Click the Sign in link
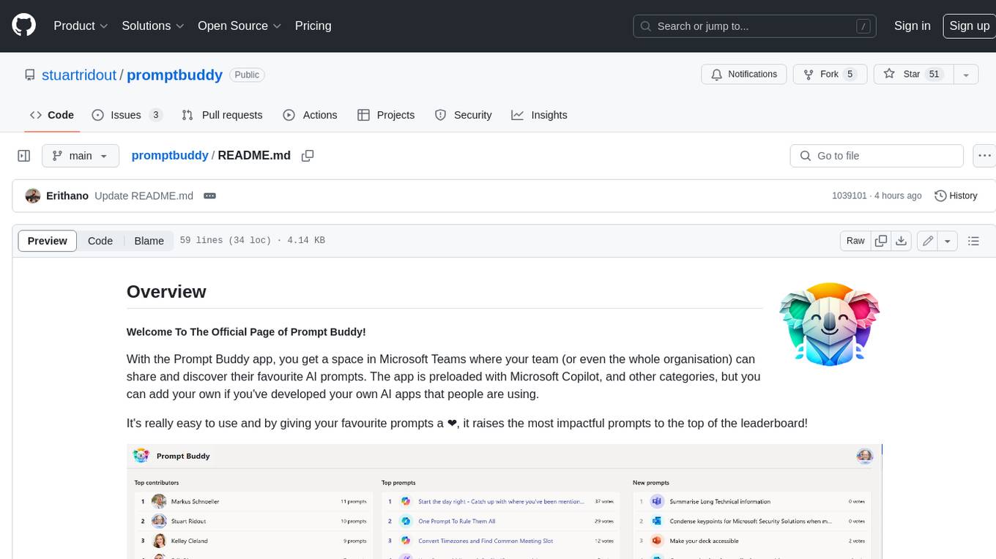 pos(912,26)
